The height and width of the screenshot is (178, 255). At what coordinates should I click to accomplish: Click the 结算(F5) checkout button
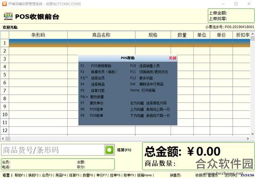tap(124, 150)
